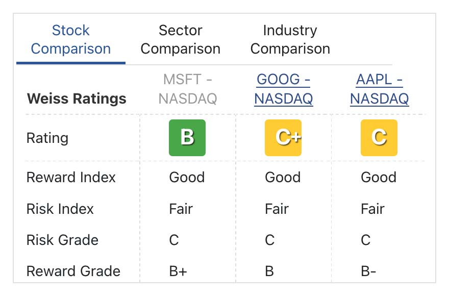Click the yellow C rating badge for AAPL
This screenshot has width=449, height=296.
[x=379, y=138]
